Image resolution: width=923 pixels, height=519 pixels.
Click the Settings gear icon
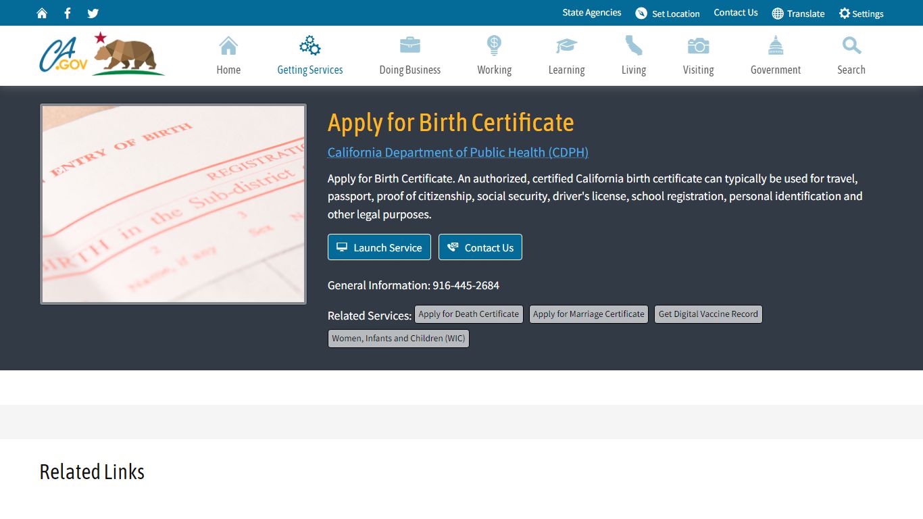[x=845, y=14]
